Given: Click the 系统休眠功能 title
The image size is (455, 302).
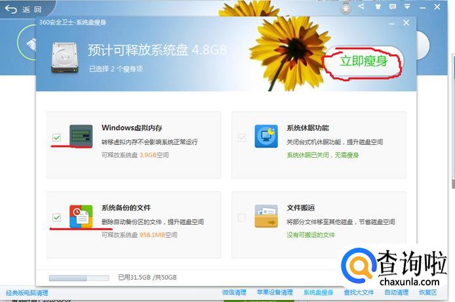Looking at the screenshot, I should 307,128.
